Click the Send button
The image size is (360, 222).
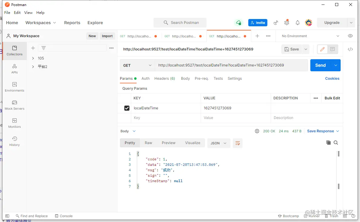click(x=321, y=65)
